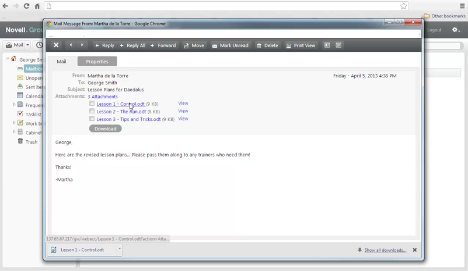468x271 pixels.
Task: Open the downloaded file's dropdown arrow
Action: tap(120, 249)
